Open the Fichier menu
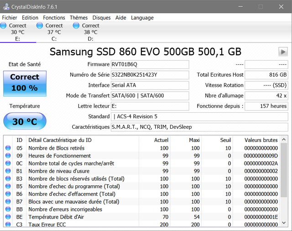Viewport: 292px width, 231px height. point(10,18)
